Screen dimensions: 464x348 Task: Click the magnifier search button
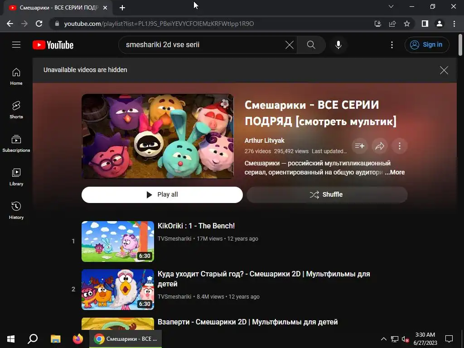coord(311,45)
